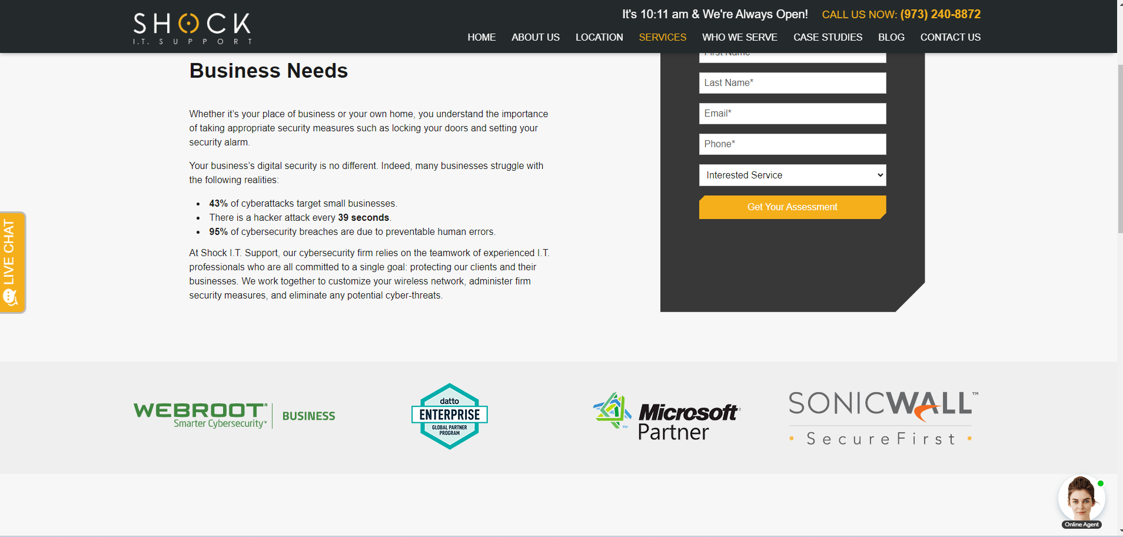Click the Shock I.T. Support logo
1123x537 pixels.
193,28
